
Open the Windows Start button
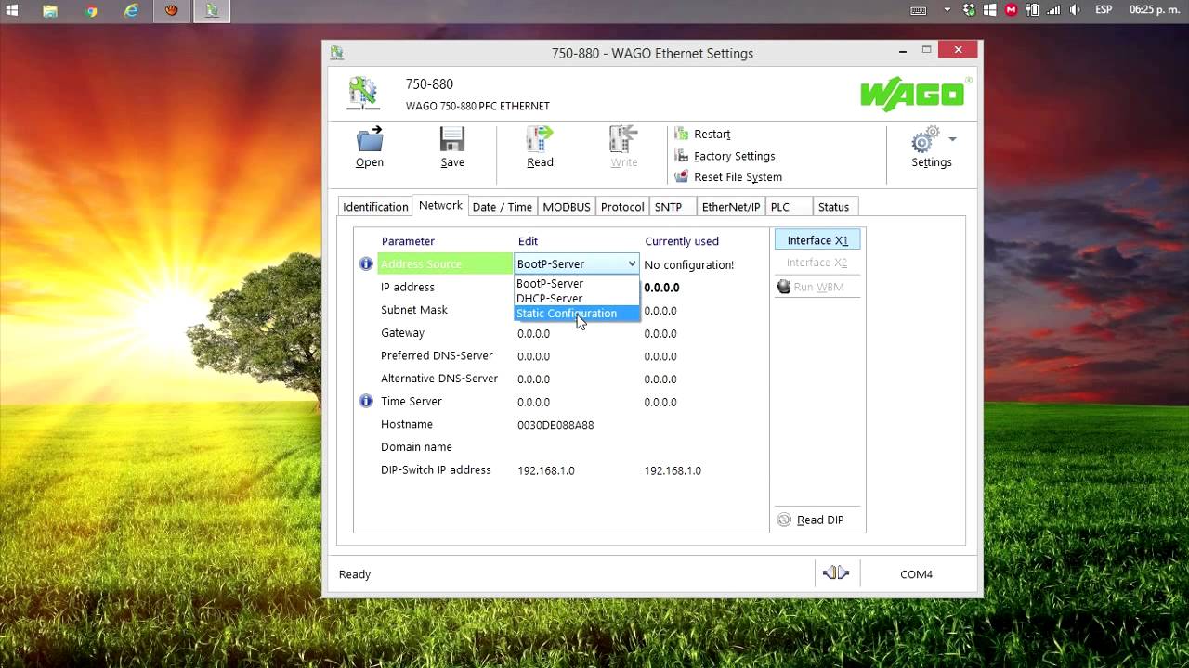pos(13,11)
